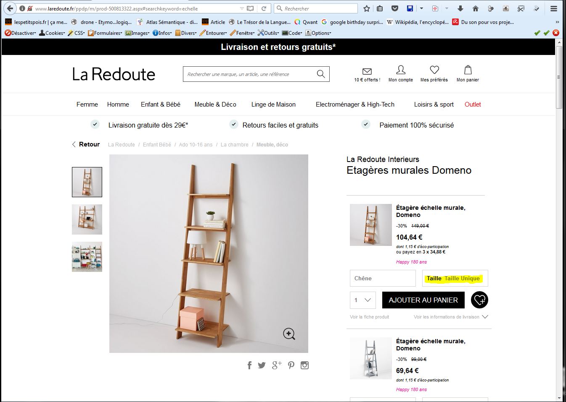566x402 pixels.
Task: Open the Désactiver developer toolbar menu
Action: 20,33
